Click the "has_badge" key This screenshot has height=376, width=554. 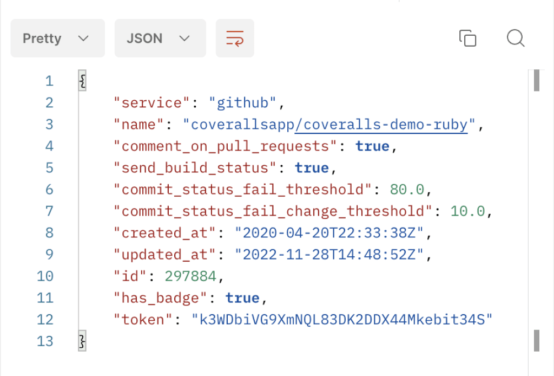pos(160,298)
